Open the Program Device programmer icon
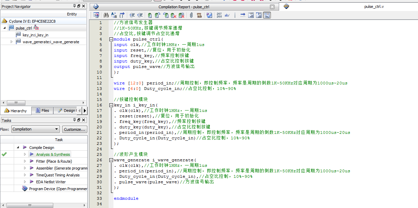The height and width of the screenshot is (208, 418). pos(25,189)
